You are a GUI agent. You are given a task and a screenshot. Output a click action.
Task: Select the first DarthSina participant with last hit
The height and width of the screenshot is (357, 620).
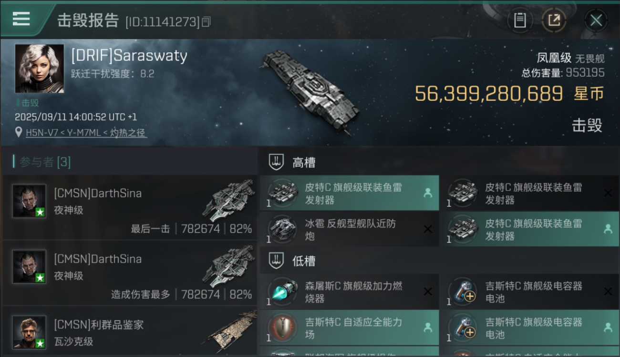click(130, 207)
